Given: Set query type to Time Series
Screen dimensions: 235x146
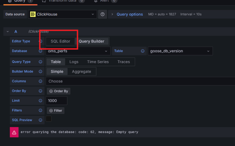Looking at the screenshot, I should point(98,62).
